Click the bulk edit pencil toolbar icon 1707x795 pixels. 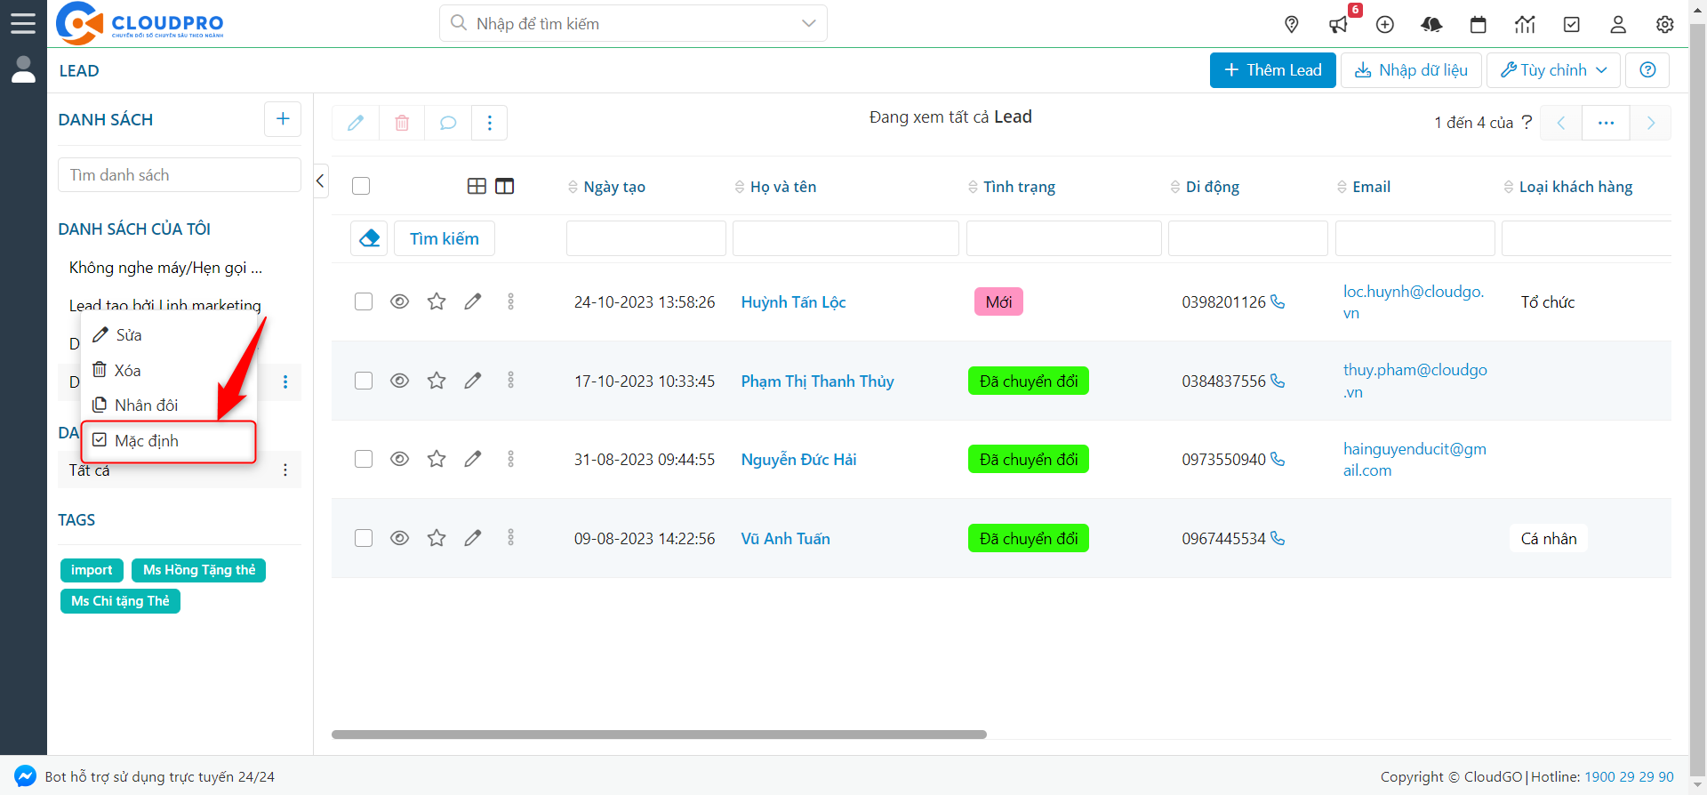356,123
